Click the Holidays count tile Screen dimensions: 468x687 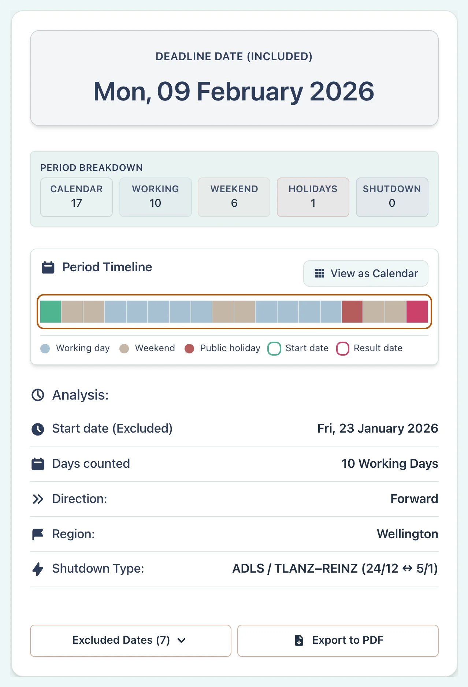(313, 197)
